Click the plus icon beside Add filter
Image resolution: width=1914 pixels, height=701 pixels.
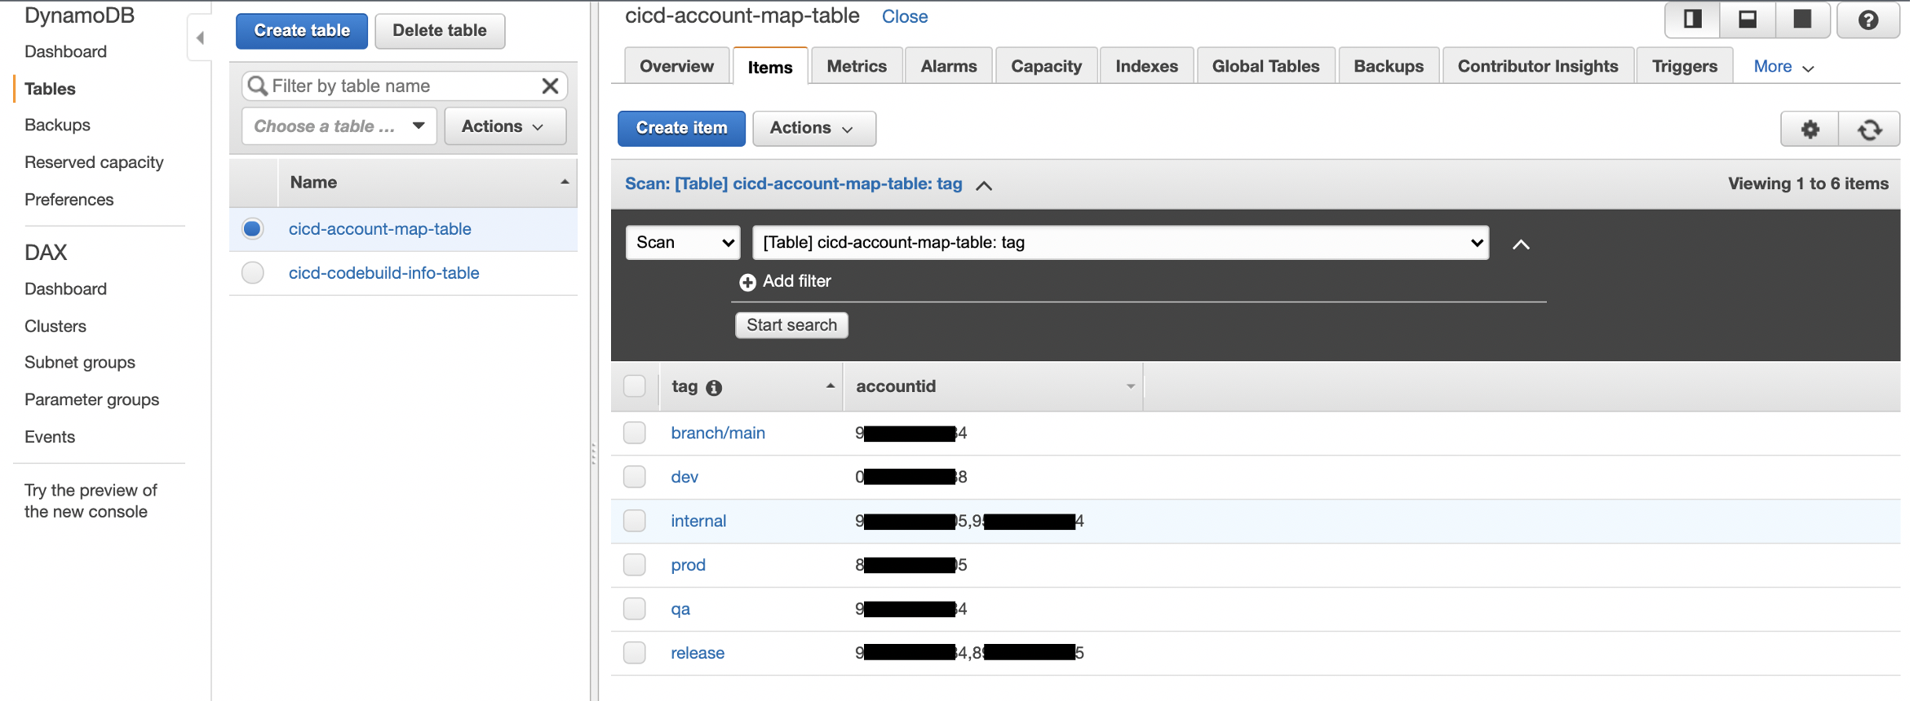pyautogui.click(x=747, y=282)
